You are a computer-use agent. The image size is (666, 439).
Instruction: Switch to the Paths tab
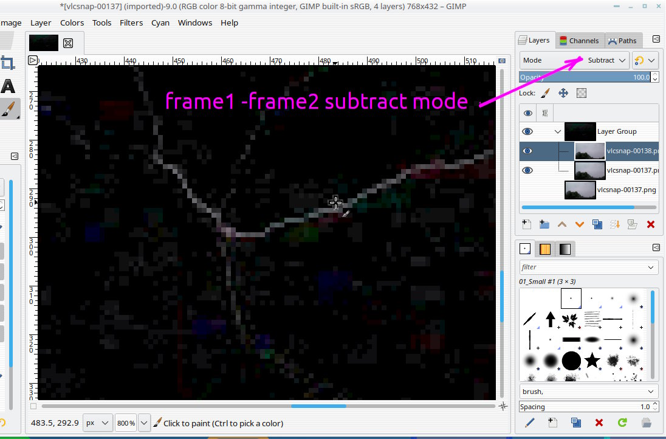(623, 41)
